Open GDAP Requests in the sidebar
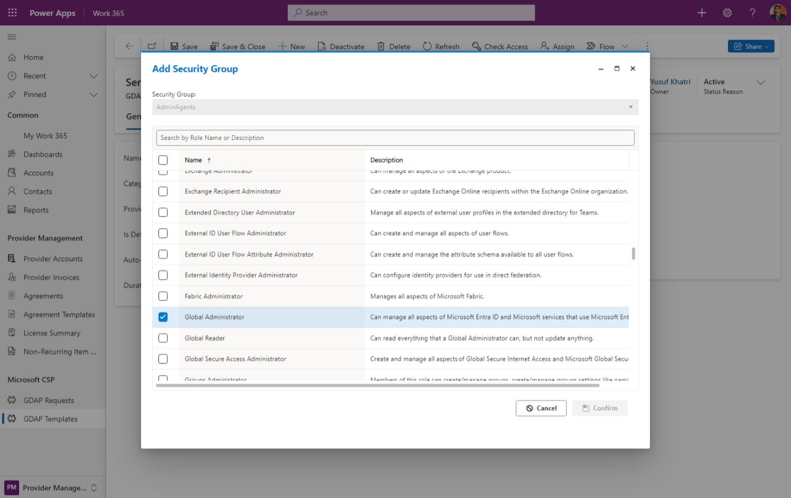 pyautogui.click(x=49, y=400)
